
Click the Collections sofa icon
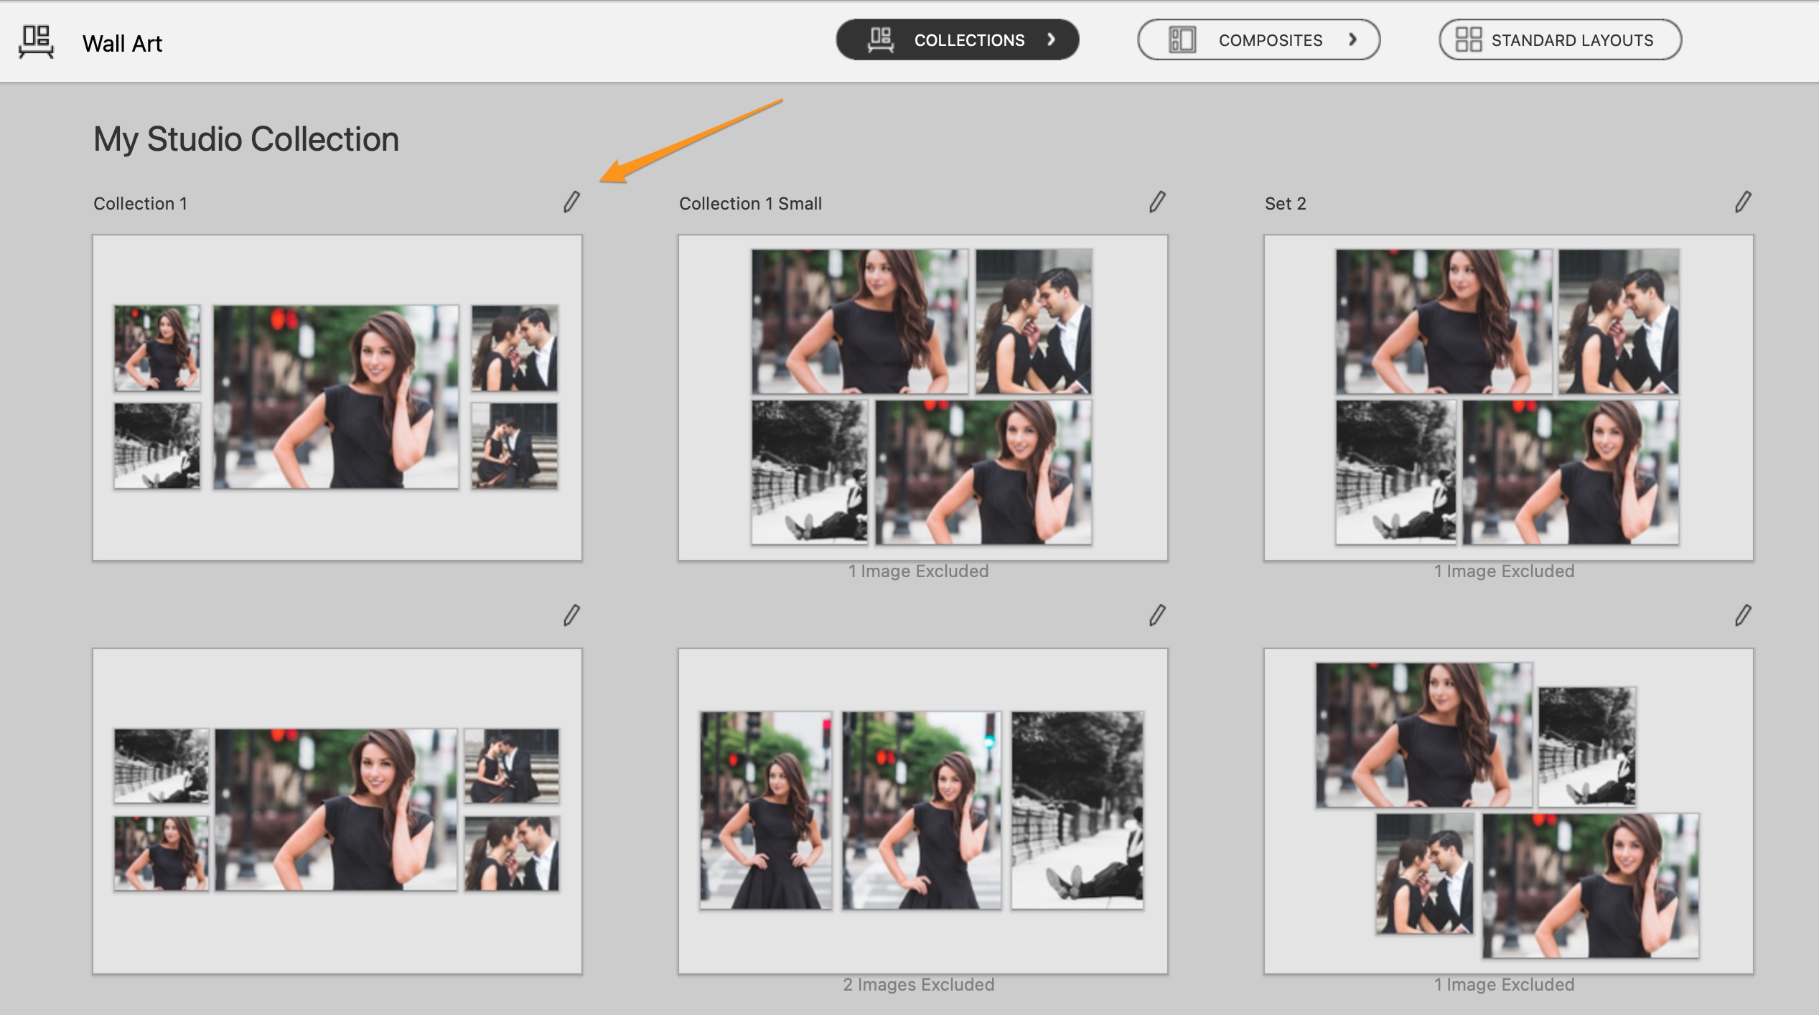[x=881, y=39]
